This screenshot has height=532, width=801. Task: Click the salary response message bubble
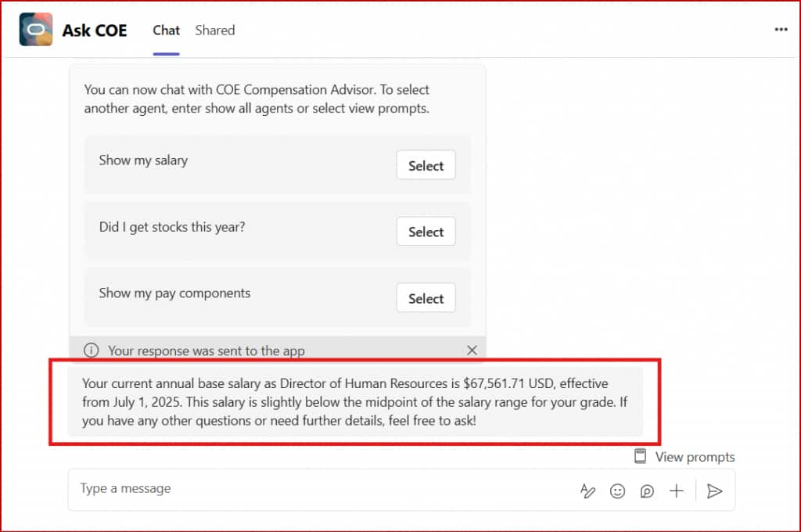point(355,401)
